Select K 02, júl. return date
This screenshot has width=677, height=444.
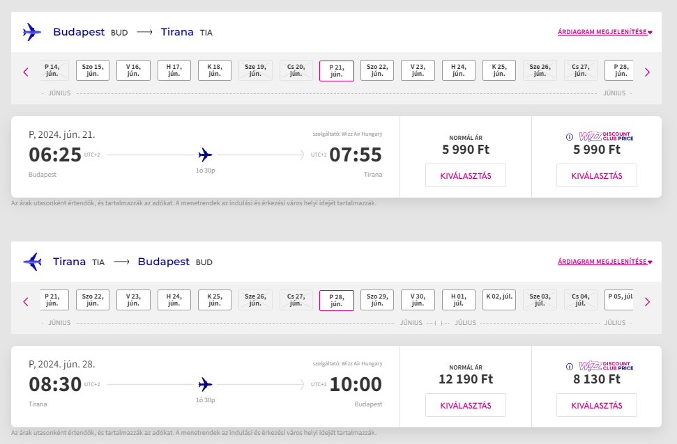(x=499, y=300)
